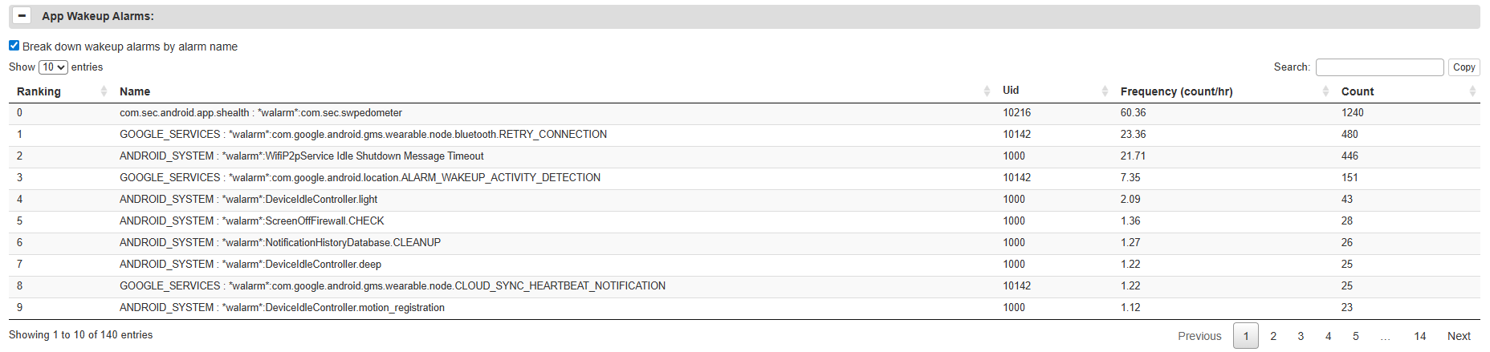Sort by Frequency (count/hr) column icon

(x=1325, y=91)
